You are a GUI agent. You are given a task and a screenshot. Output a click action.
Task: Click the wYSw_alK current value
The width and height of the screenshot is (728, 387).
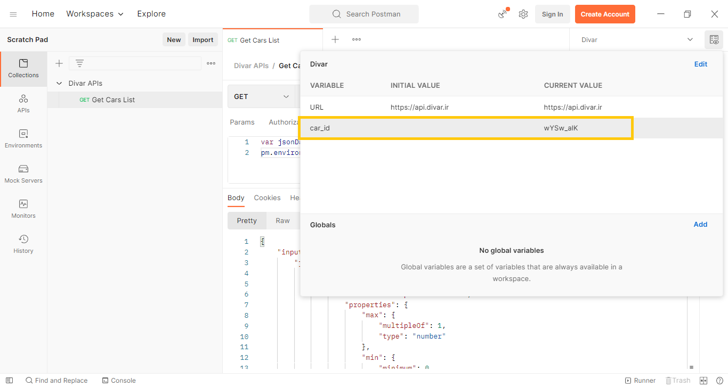tap(561, 128)
